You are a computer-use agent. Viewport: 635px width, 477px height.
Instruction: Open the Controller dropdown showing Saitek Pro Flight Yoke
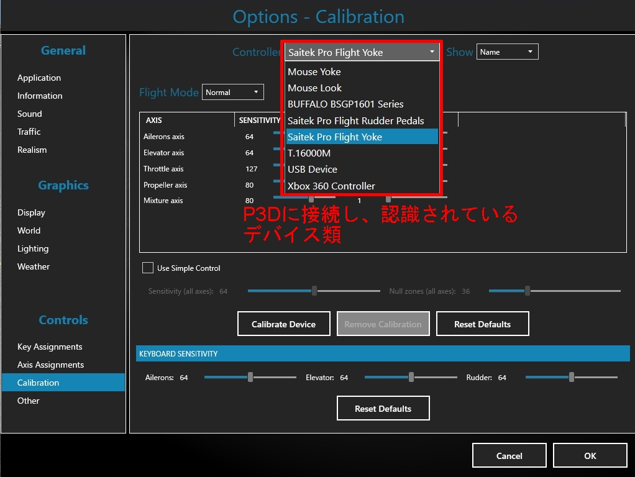pos(362,52)
